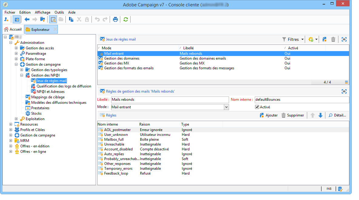
Task: Open the Outils menu
Action: click(x=59, y=12)
